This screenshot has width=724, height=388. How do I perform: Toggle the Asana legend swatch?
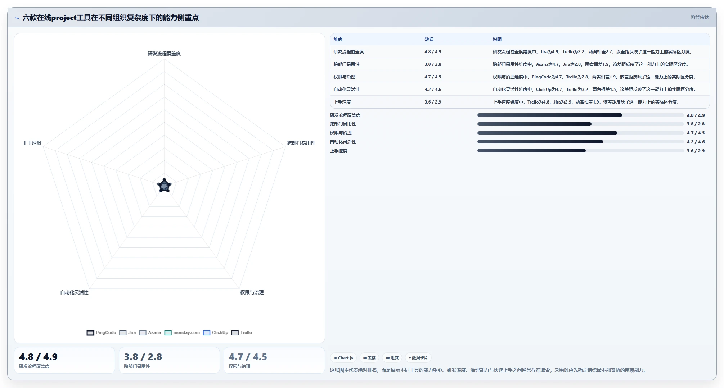[143, 333]
